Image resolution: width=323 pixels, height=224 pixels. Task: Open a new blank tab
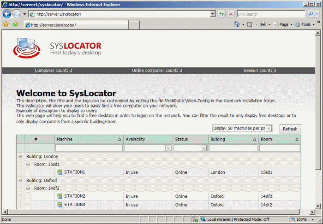134,25
